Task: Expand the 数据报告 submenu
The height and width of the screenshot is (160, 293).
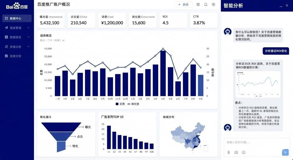Action: (x=28, y=37)
